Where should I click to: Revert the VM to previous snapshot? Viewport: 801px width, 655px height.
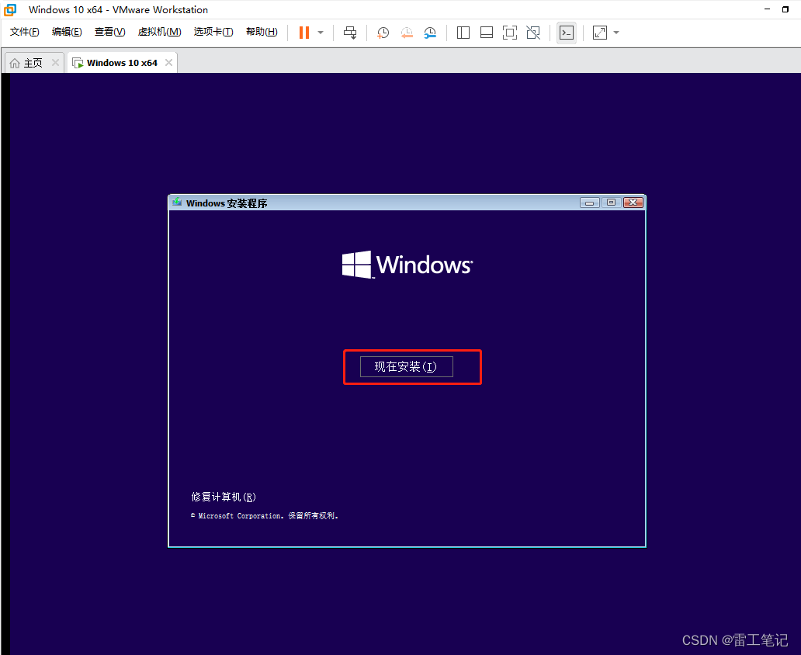pos(407,33)
